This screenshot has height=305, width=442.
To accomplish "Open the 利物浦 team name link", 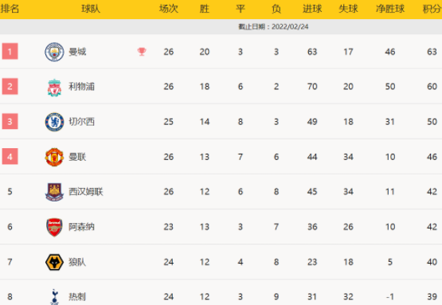I will click(x=81, y=87).
